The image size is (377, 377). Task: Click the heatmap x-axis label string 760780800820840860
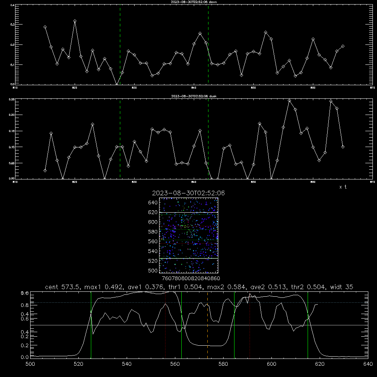(191, 279)
